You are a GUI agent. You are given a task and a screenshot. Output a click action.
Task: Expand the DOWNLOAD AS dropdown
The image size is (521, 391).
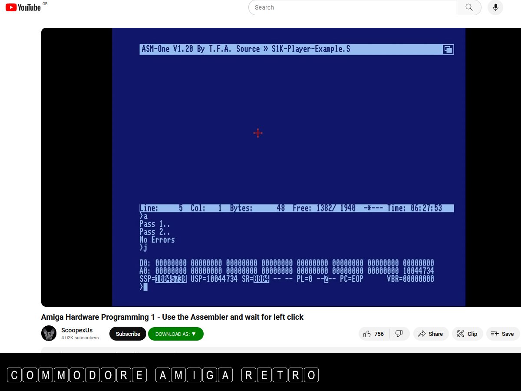coord(176,334)
